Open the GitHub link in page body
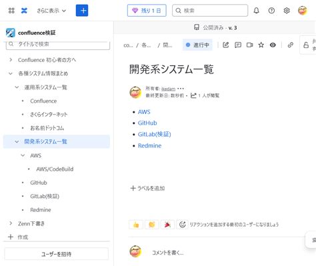Screen dimensions: 316x266 147,123
